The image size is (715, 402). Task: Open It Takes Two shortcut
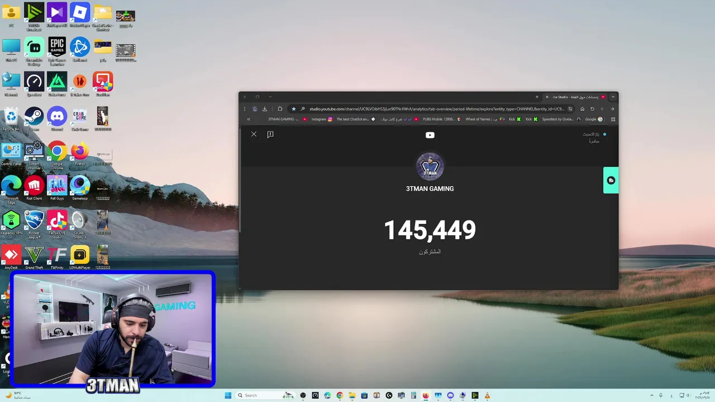[x=80, y=85]
